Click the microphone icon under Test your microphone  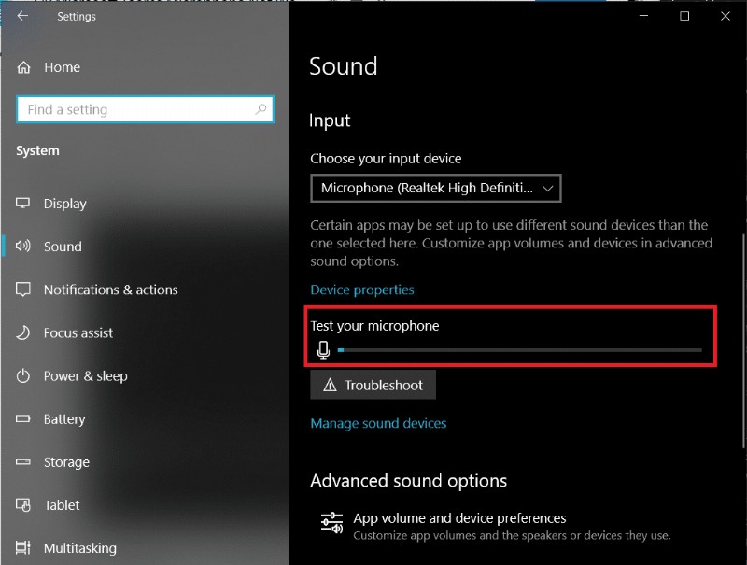pos(323,350)
